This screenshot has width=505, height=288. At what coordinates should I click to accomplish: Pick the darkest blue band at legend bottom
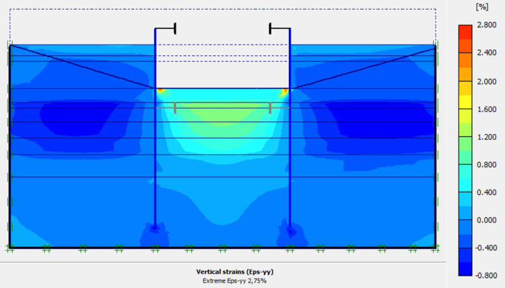click(465, 268)
